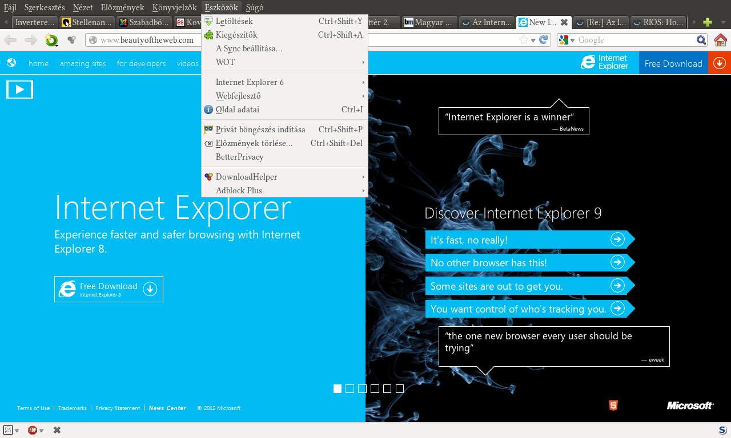Switch to the "RIOS: Ho..." tab

coord(658,22)
